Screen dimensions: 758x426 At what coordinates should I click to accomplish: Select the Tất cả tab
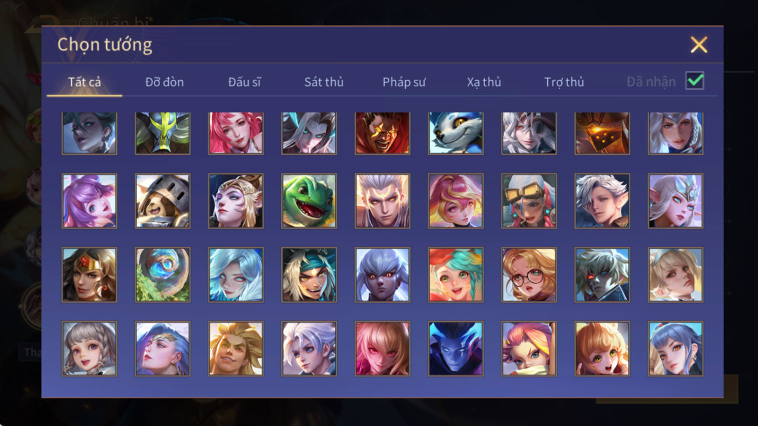(85, 82)
